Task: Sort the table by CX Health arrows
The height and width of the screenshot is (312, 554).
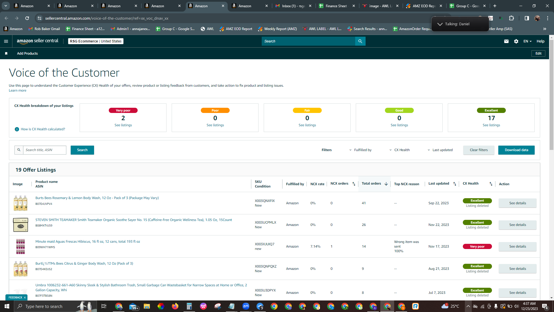Action: click(491, 184)
